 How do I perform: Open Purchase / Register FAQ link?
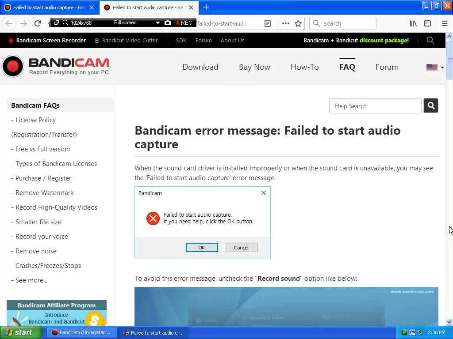41,178
